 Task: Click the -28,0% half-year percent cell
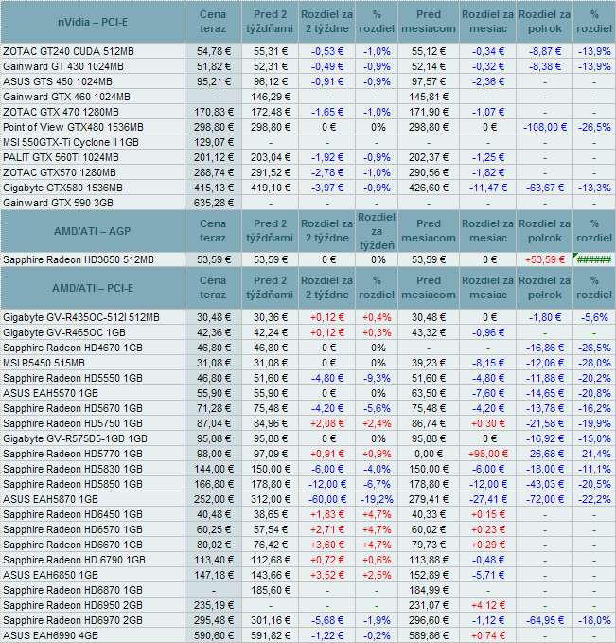tap(594, 364)
